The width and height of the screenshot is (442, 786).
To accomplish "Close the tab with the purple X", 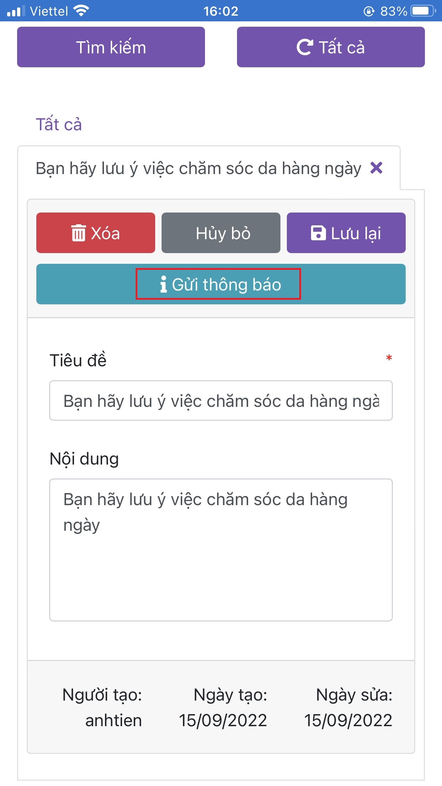I will 376,168.
